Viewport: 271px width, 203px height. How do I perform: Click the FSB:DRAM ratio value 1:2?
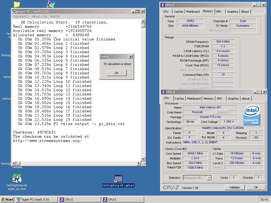click(223, 46)
